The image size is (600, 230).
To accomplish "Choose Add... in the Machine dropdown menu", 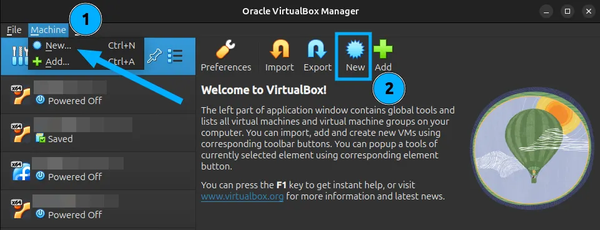I will pyautogui.click(x=86, y=62).
